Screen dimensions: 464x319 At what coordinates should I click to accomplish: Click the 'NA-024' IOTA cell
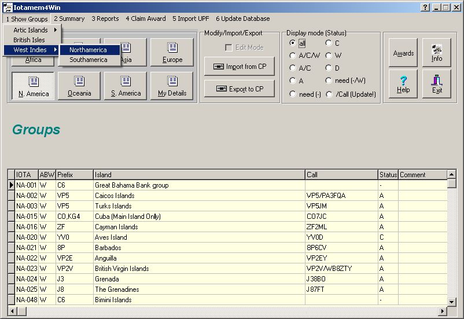(27, 279)
